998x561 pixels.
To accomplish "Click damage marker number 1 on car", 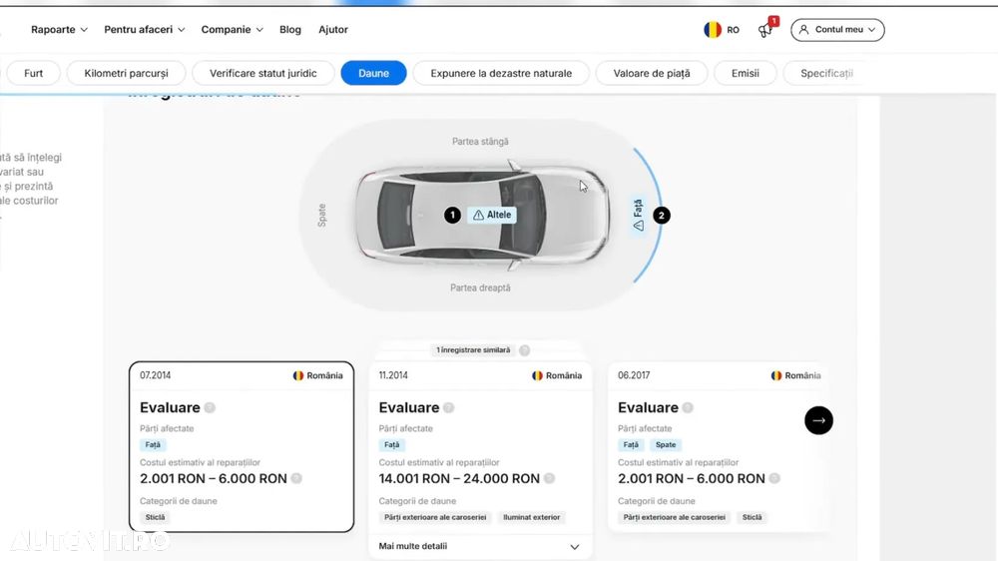I will click(x=452, y=215).
